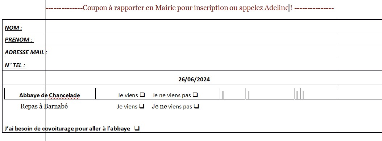Check the covoiturage pour l'abbaye box
This screenshot has height=141, width=382.
coord(137,128)
